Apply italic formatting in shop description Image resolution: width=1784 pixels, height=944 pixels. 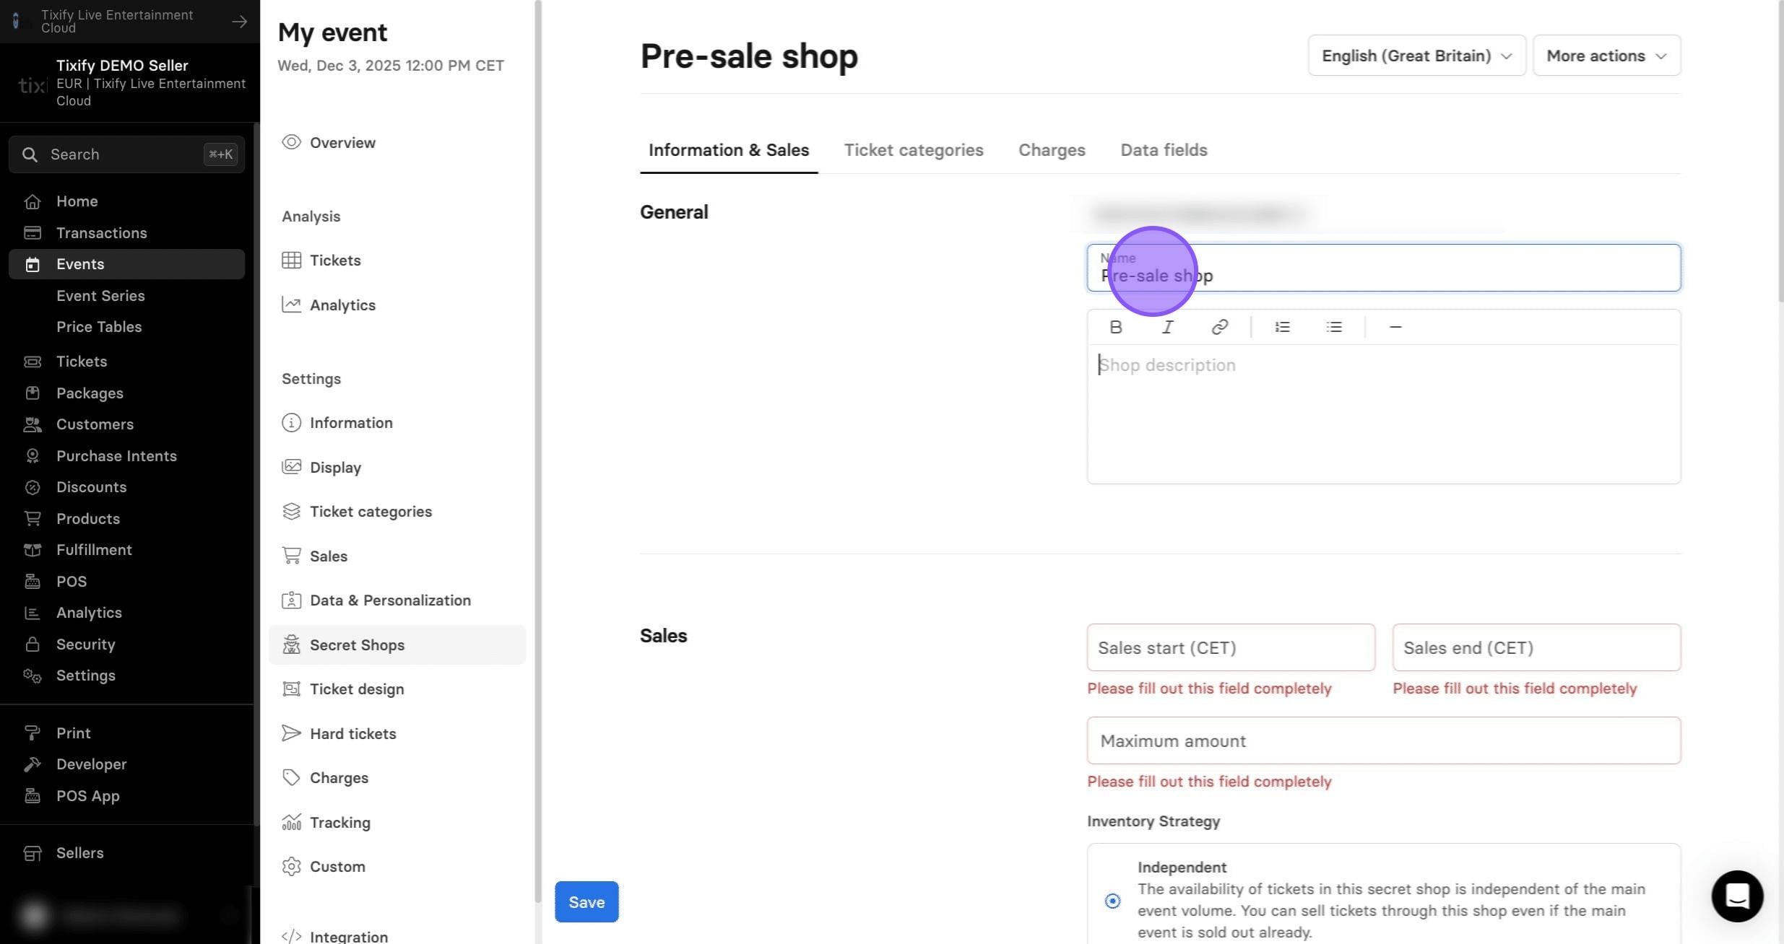(1167, 327)
